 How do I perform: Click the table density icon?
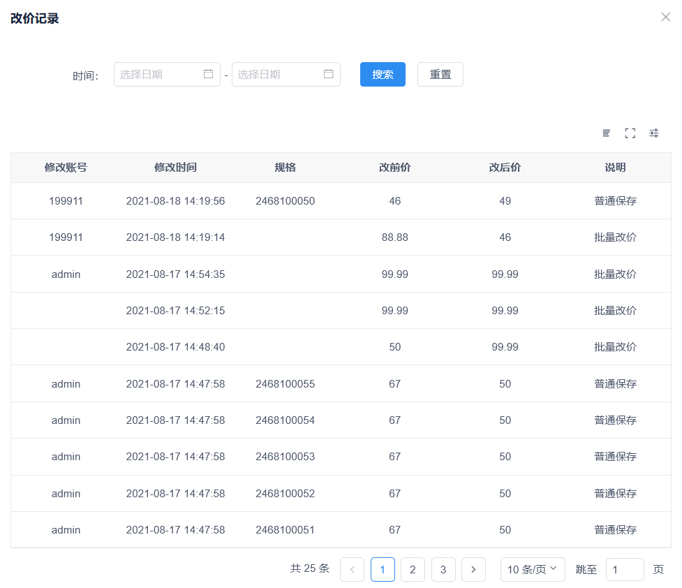(607, 133)
